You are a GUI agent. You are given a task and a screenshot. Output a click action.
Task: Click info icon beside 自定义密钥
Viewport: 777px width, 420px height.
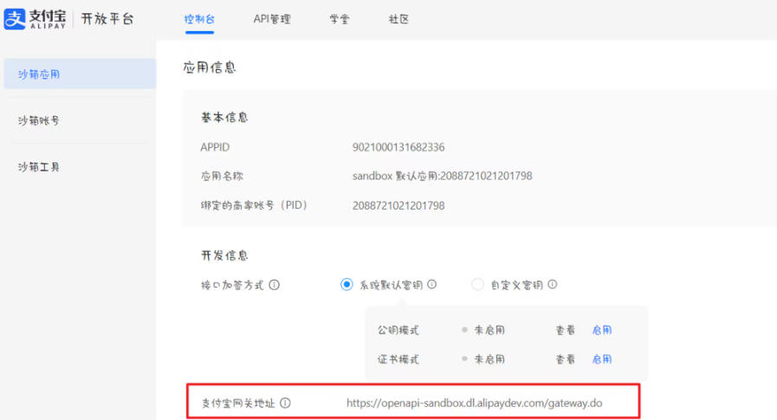coord(552,284)
